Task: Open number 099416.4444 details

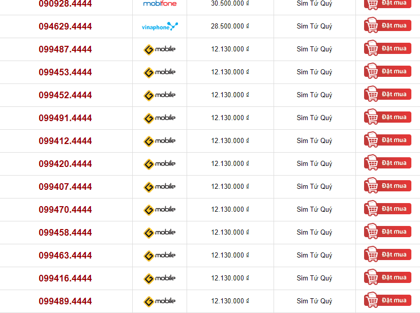Action: [x=65, y=278]
